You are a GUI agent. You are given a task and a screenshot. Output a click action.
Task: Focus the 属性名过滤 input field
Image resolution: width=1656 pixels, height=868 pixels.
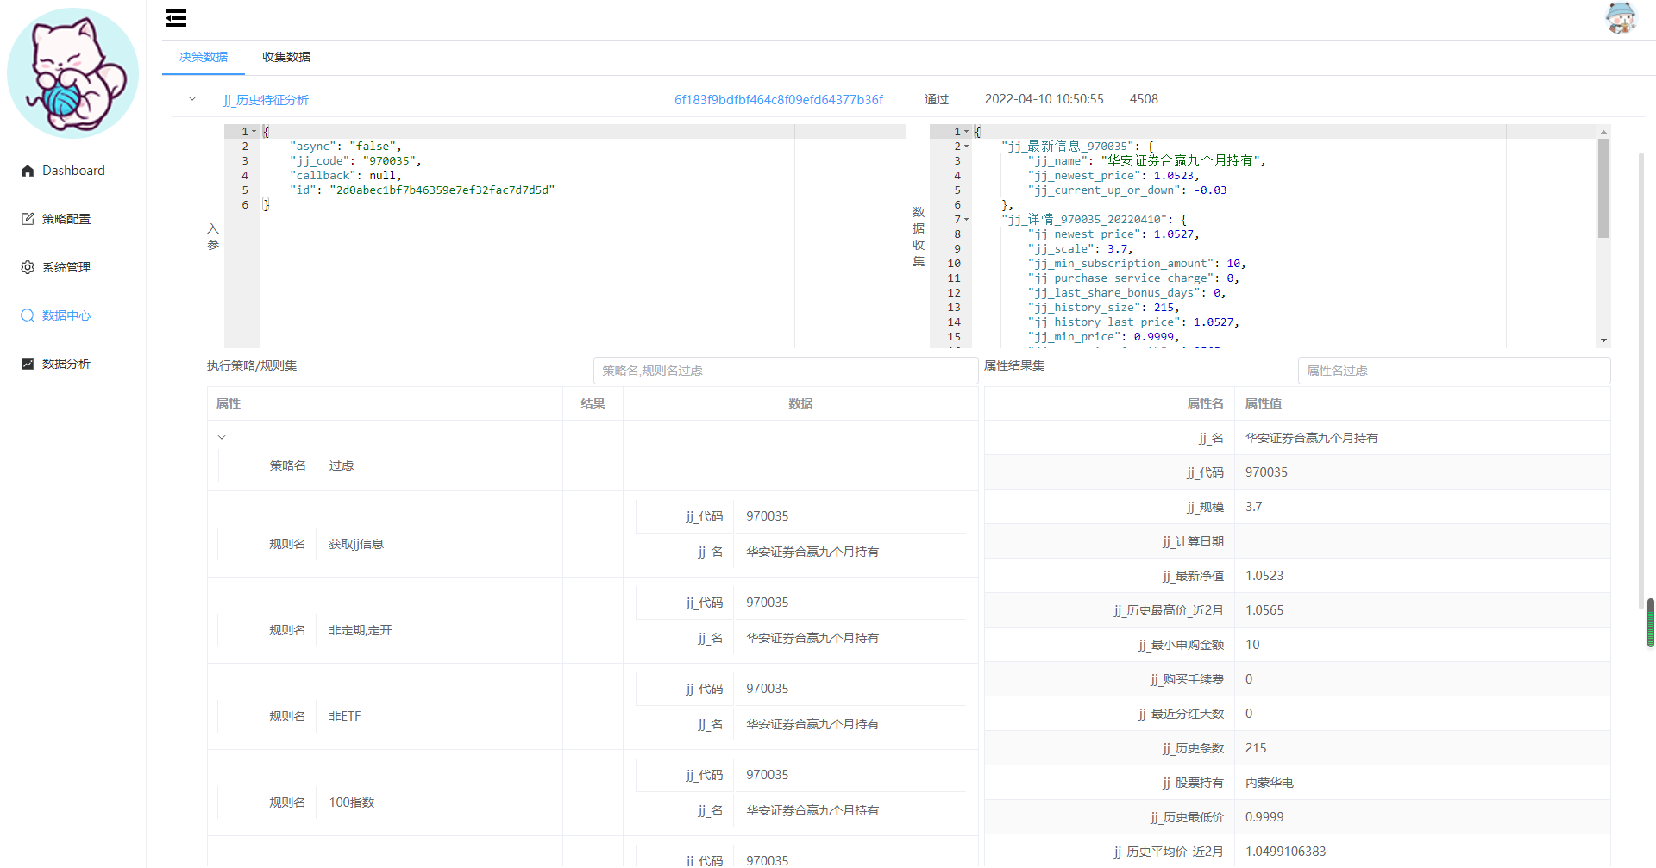point(1453,371)
